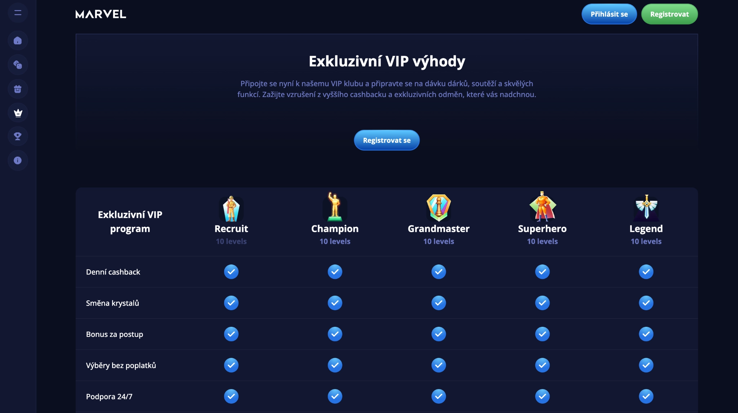Click the blue Registrovat se button
The image size is (738, 413).
point(387,140)
